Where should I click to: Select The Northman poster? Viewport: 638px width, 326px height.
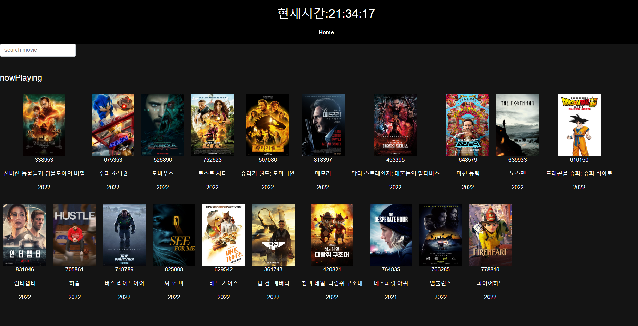coord(517,125)
